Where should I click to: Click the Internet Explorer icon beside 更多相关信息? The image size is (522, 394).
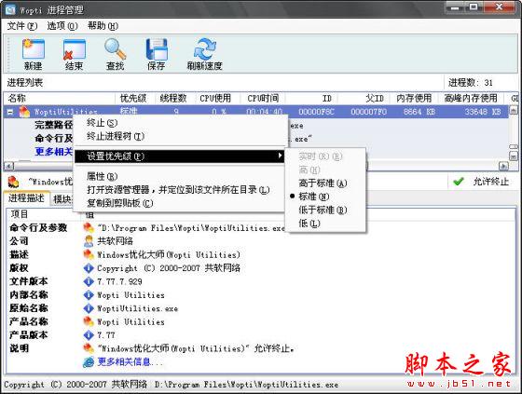coord(89,362)
